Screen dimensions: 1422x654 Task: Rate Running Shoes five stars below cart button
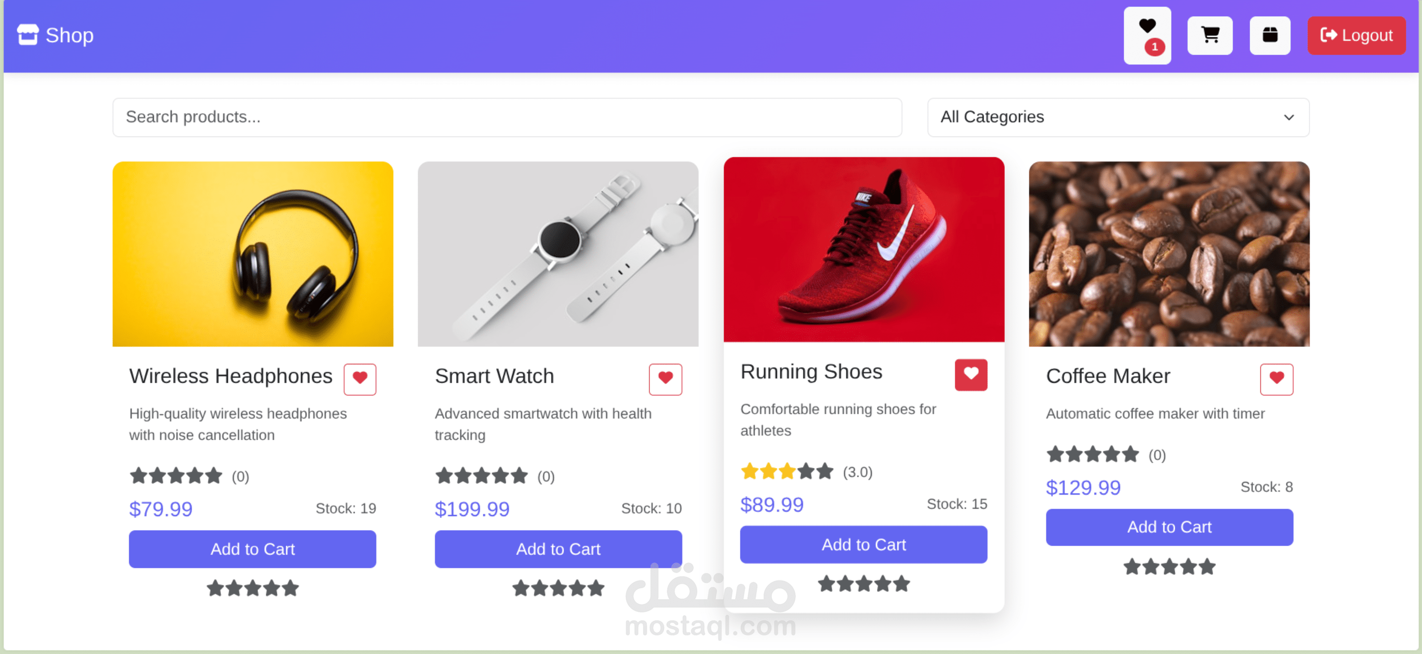(901, 583)
